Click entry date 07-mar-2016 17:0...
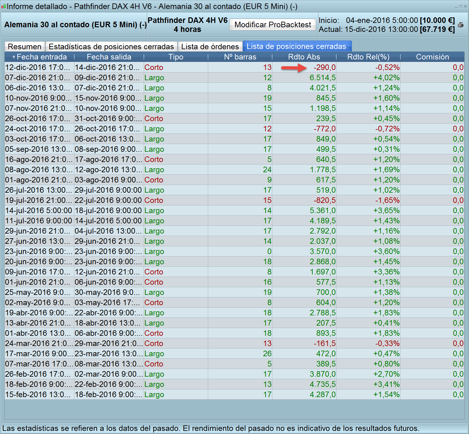This screenshot has height=434, width=469. [39, 364]
